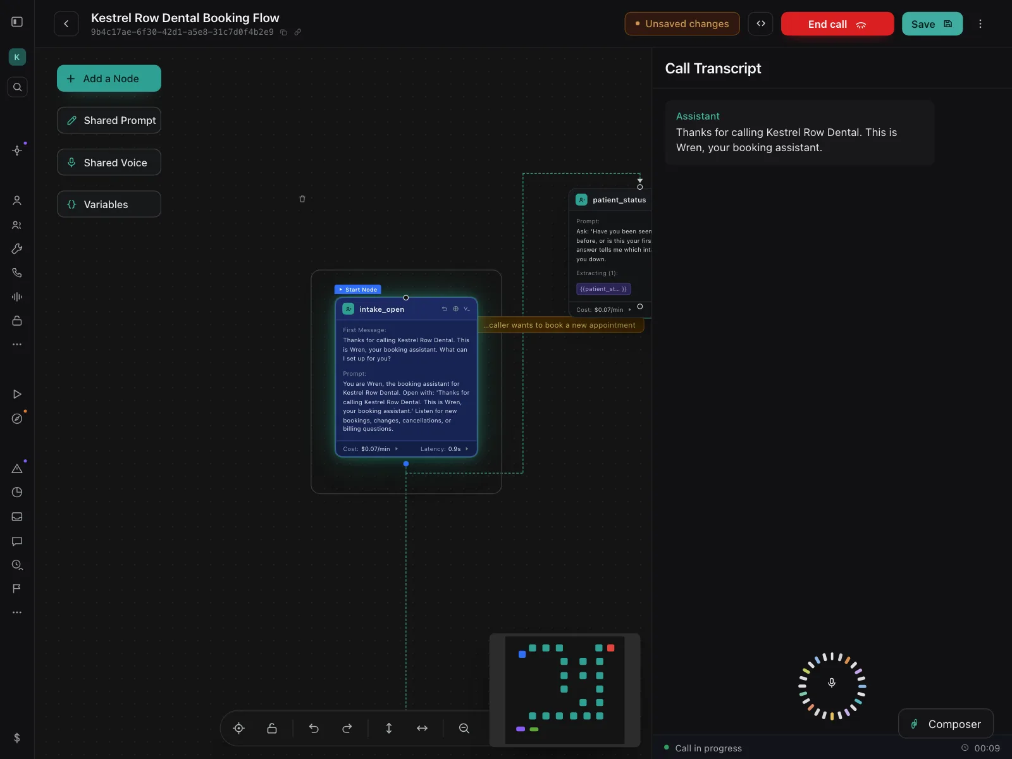Click the undo arrow on intake_open node
Image resolution: width=1012 pixels, height=759 pixels.
tap(445, 309)
